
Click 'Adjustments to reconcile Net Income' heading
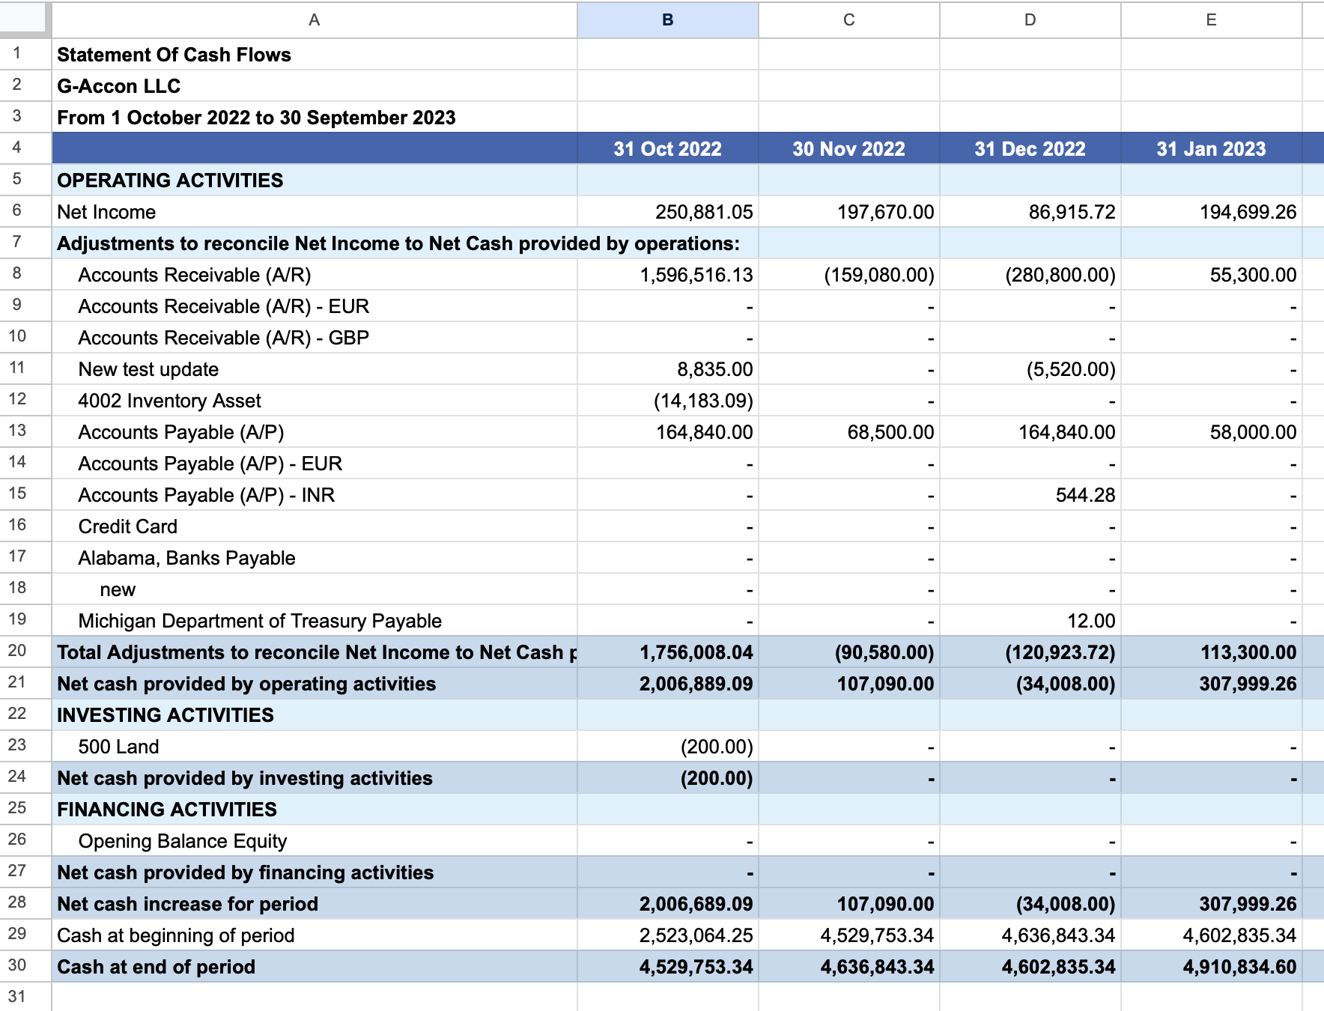pos(398,243)
